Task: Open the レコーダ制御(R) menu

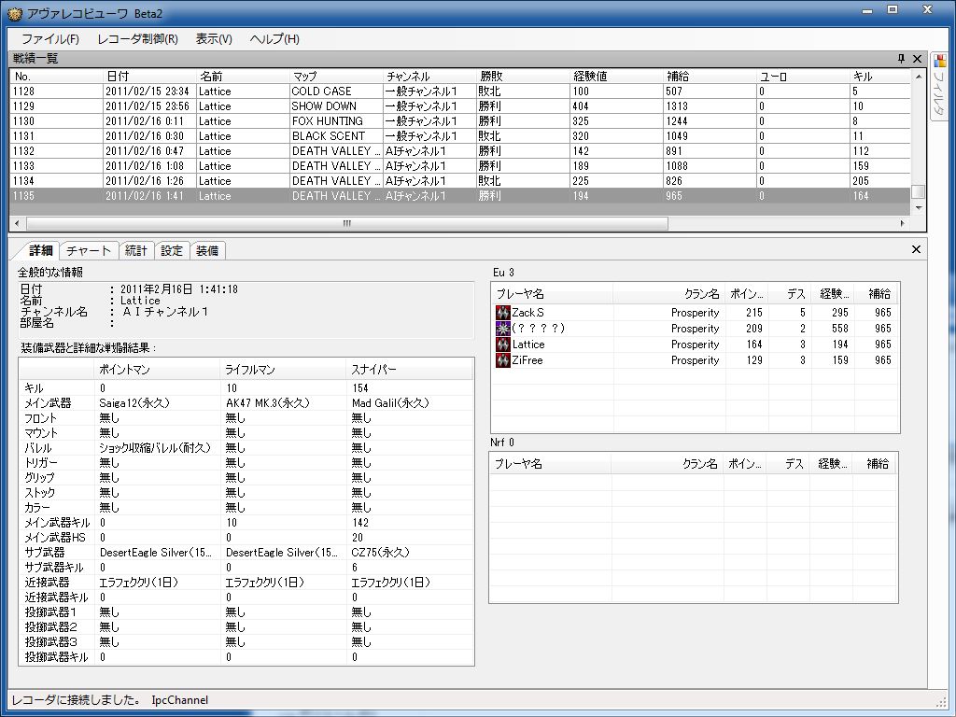Action: pyautogui.click(x=138, y=39)
